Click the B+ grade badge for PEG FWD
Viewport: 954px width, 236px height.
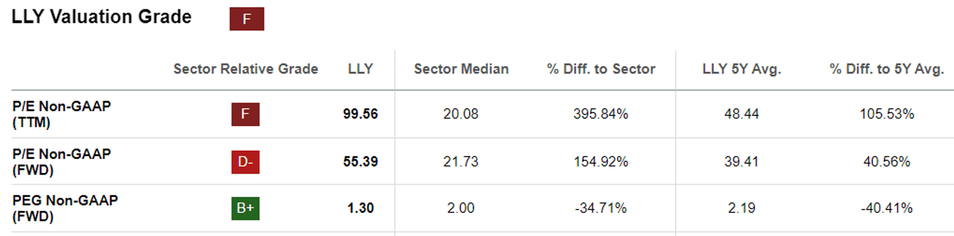click(x=245, y=208)
